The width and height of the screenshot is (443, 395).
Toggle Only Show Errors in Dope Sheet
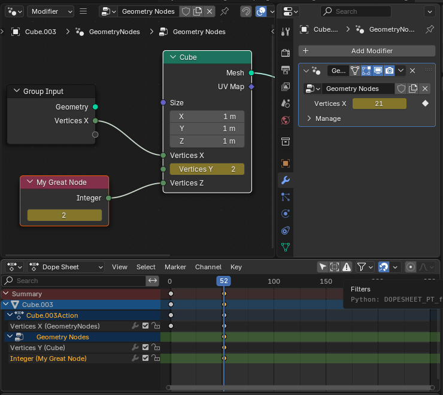pyautogui.click(x=347, y=267)
